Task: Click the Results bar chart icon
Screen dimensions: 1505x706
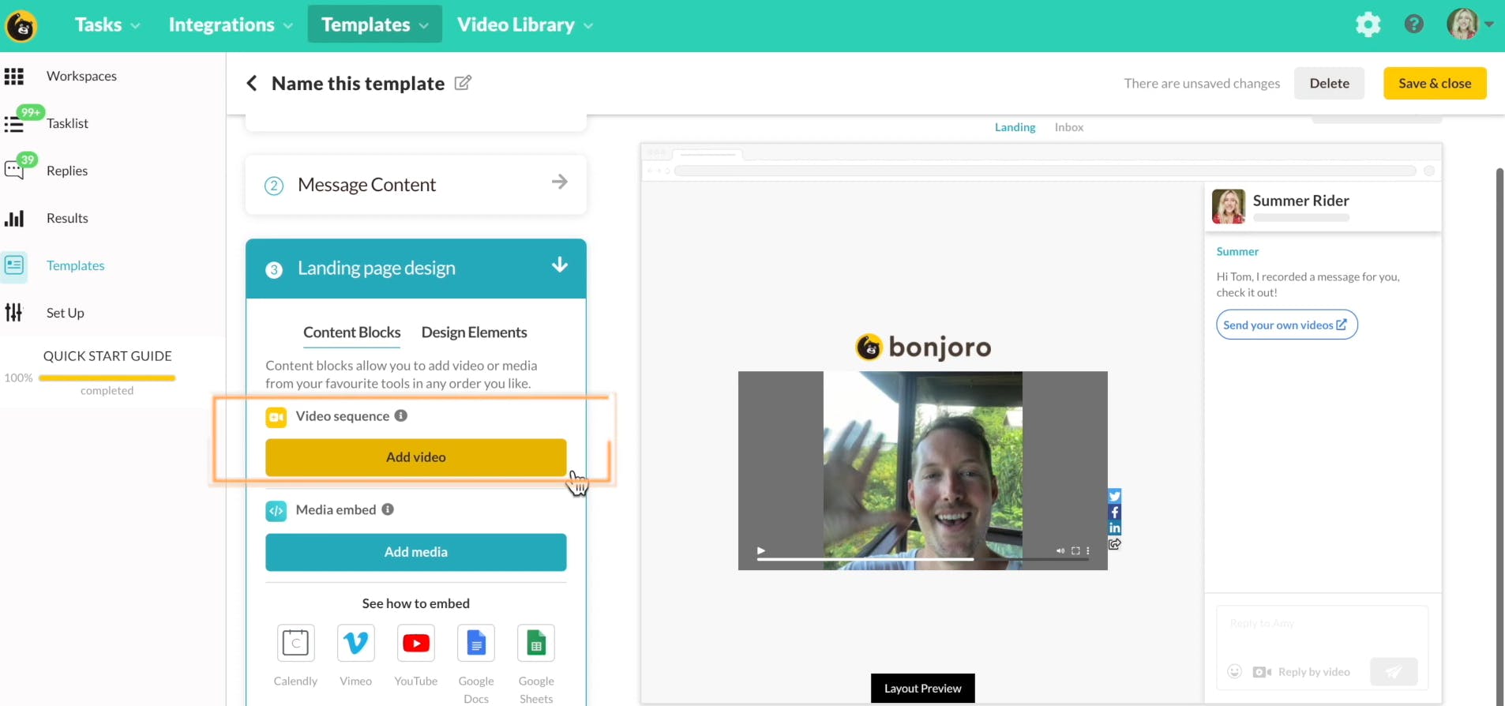Action: point(14,218)
